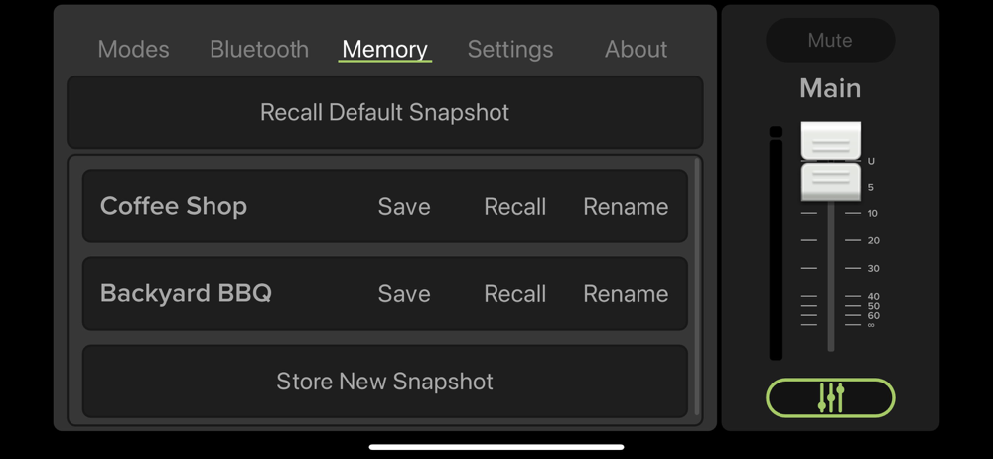The height and width of the screenshot is (459, 993).
Task: Open the mixer faders icon button
Action: point(830,398)
